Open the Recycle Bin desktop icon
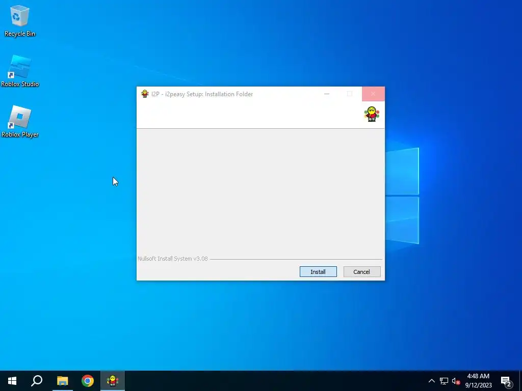This screenshot has width=522, height=391. click(x=20, y=21)
